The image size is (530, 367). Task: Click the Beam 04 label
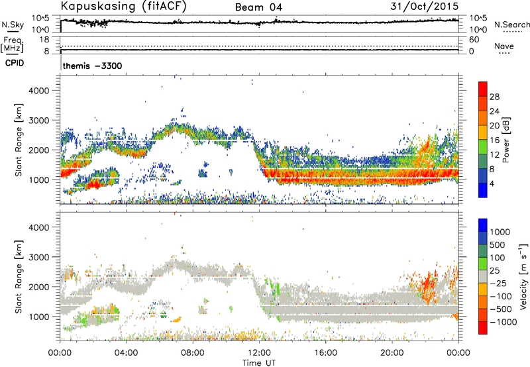[258, 7]
